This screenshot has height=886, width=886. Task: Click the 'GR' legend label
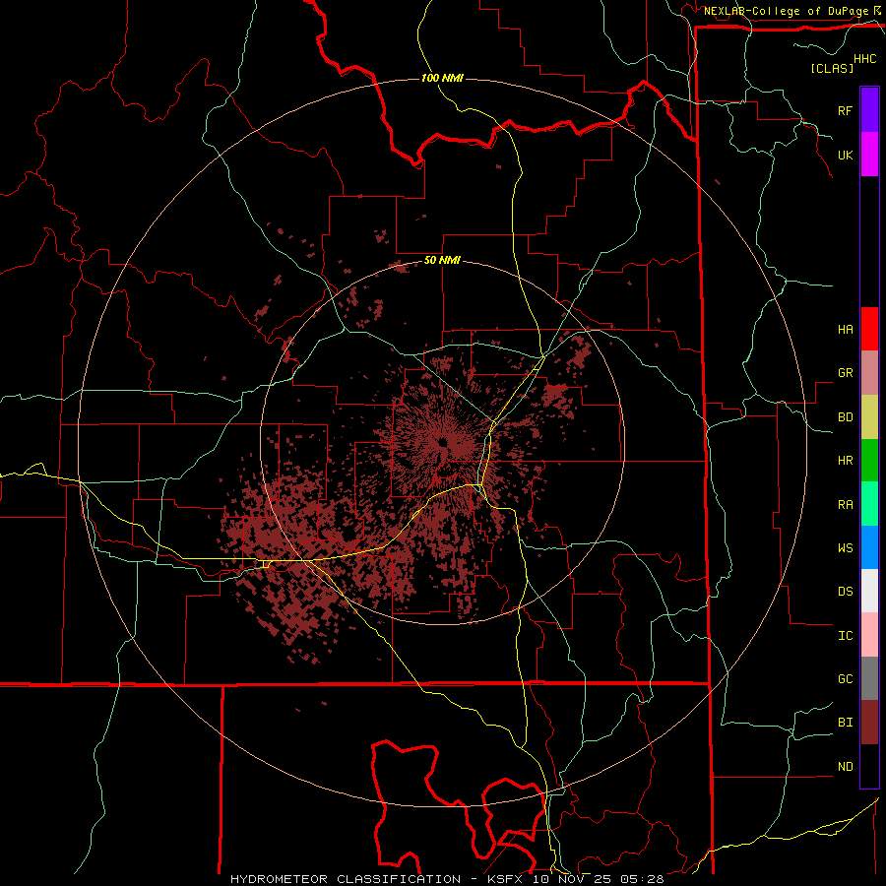pyautogui.click(x=845, y=373)
